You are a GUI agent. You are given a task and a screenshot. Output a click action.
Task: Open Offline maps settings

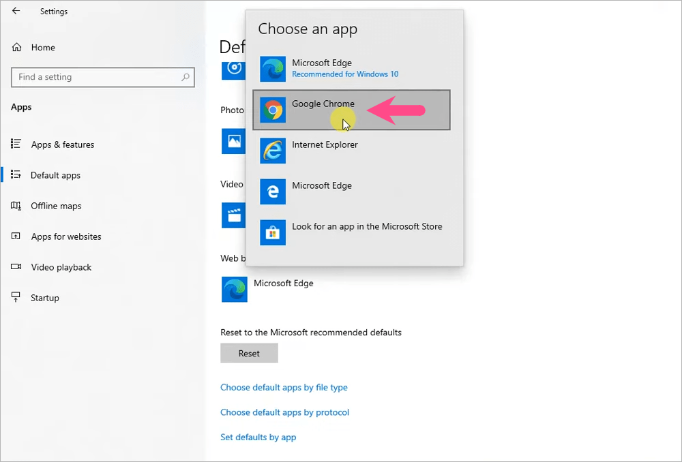point(56,206)
